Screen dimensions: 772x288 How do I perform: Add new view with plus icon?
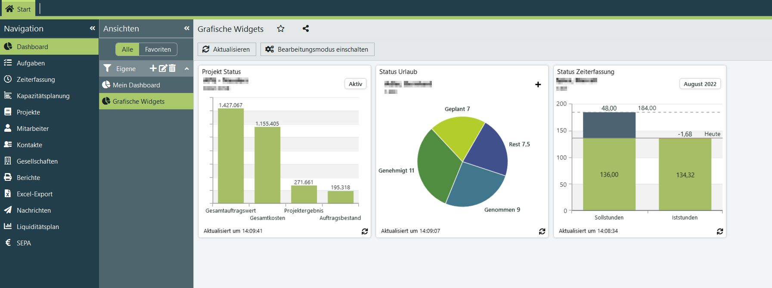pyautogui.click(x=153, y=68)
